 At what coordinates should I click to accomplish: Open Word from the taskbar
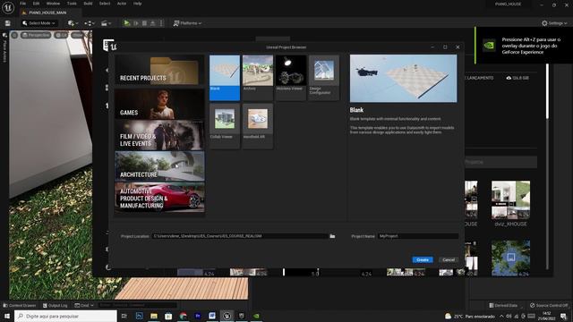pos(212,316)
